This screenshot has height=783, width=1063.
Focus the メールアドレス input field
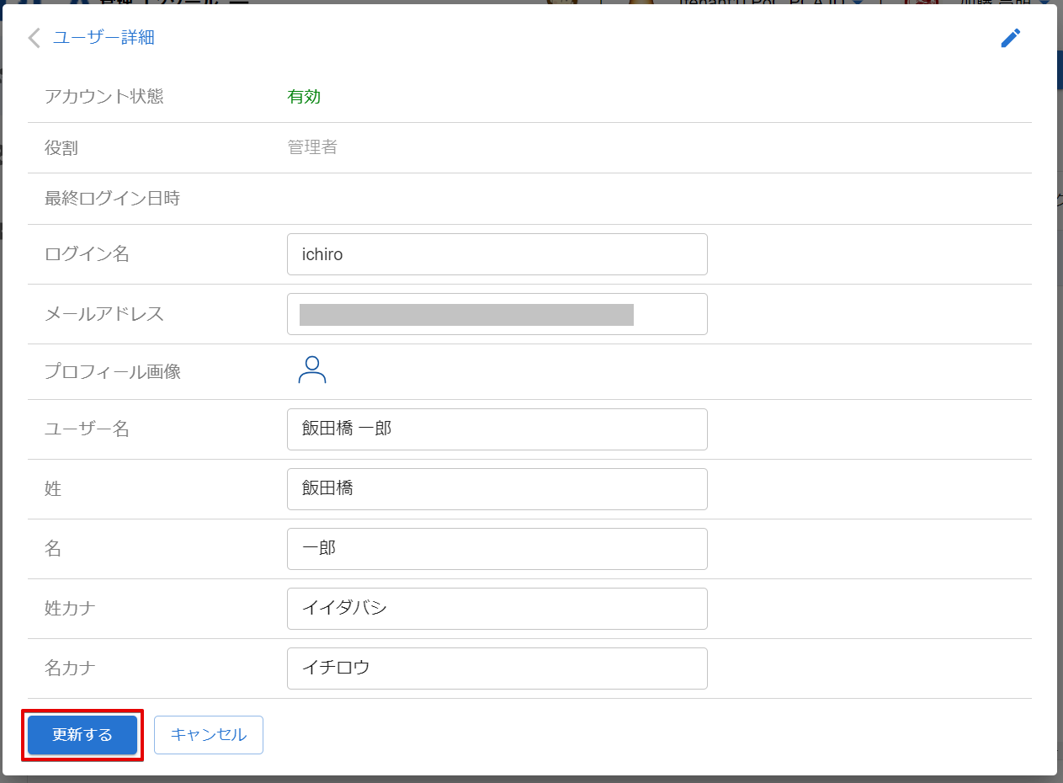497,314
